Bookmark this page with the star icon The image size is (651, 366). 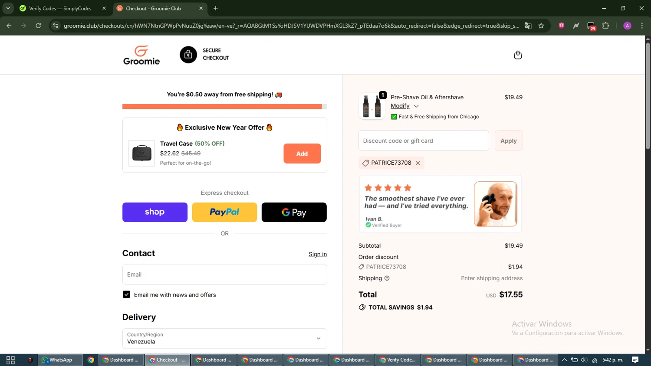point(541,26)
